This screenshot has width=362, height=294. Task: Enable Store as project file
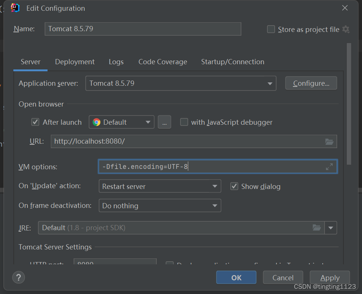pos(271,29)
